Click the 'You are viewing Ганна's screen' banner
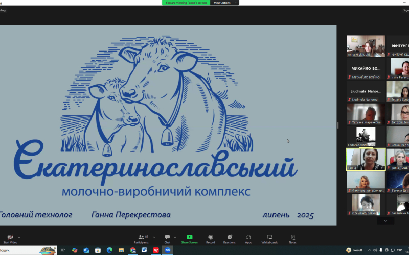This screenshot has width=409, height=255. click(186, 3)
